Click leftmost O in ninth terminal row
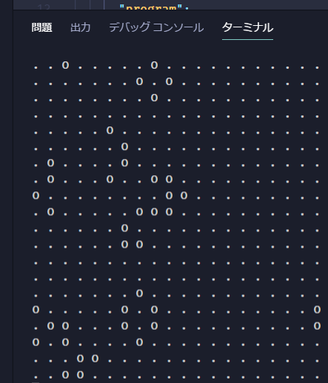The width and height of the screenshot is (328, 383). click(x=36, y=196)
